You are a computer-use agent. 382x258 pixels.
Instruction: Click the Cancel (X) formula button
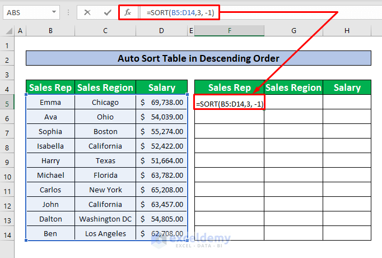click(87, 12)
